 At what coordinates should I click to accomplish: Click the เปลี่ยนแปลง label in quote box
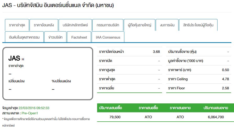[16, 81]
